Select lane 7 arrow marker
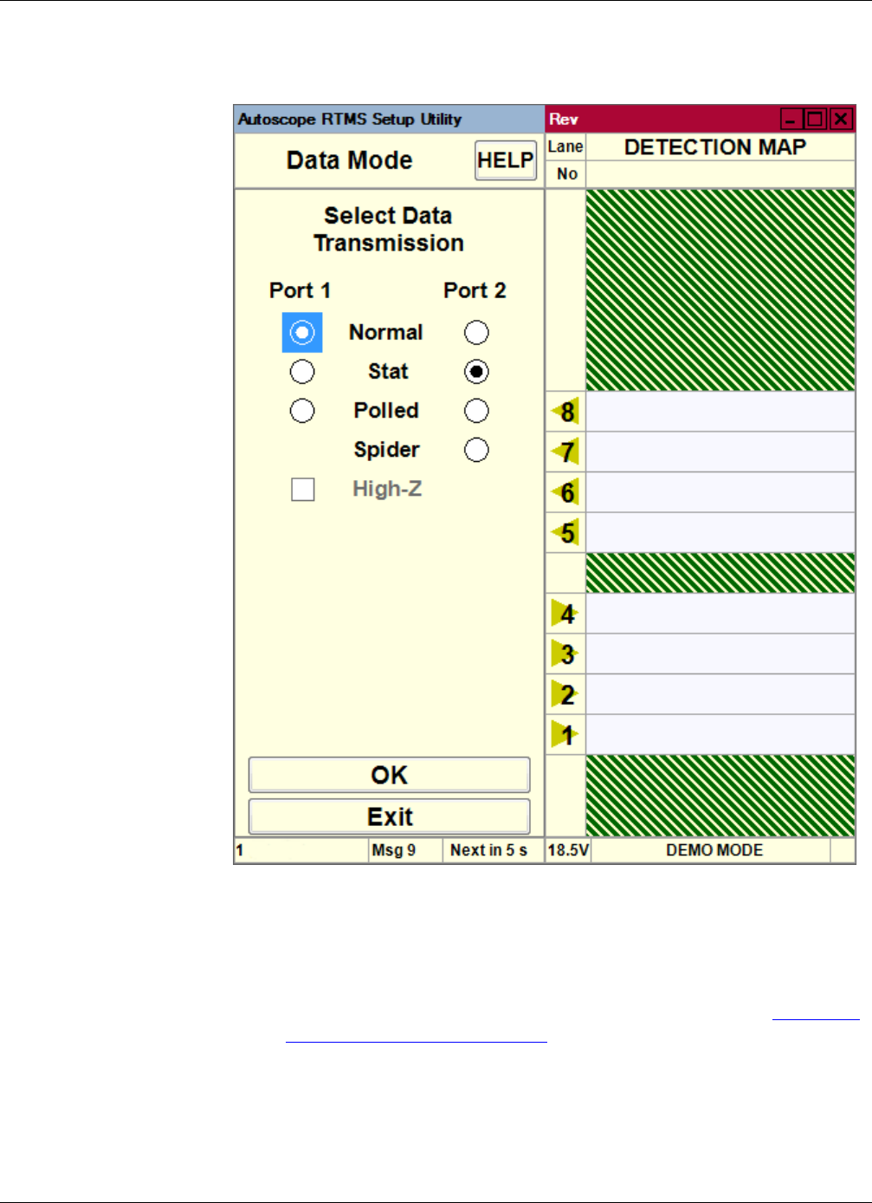The image size is (872, 1203). pos(565,452)
